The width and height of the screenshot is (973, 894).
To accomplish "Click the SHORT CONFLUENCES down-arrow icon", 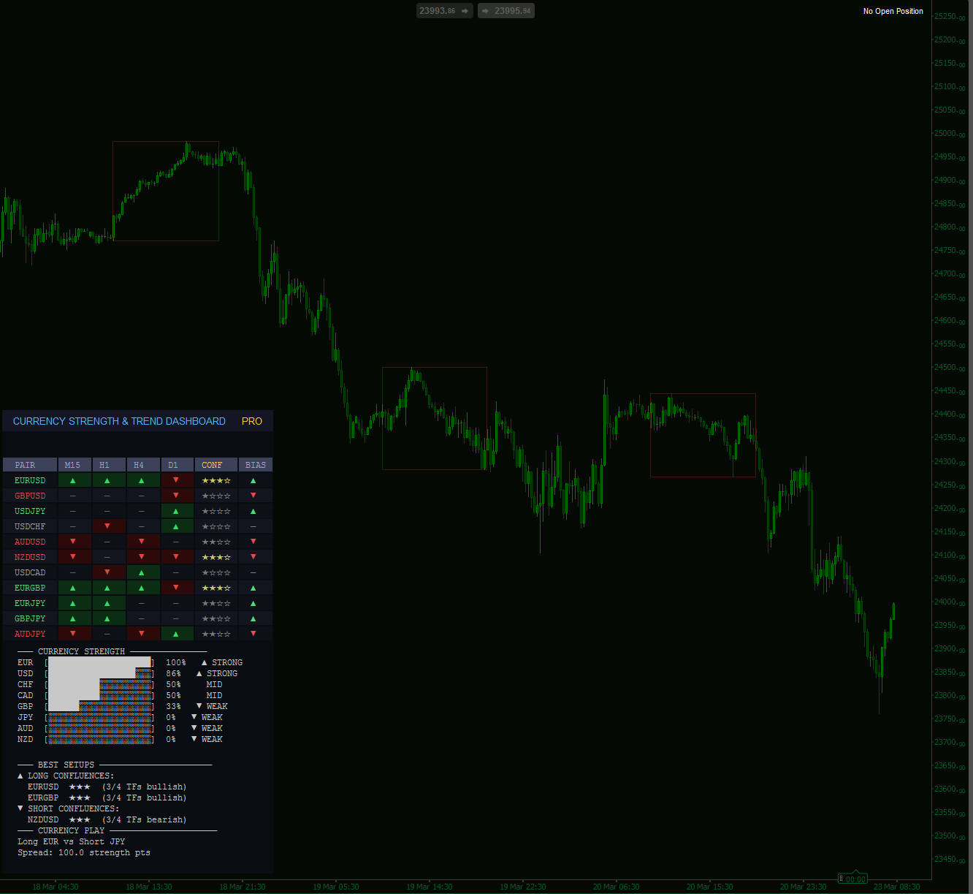I will (x=20, y=808).
